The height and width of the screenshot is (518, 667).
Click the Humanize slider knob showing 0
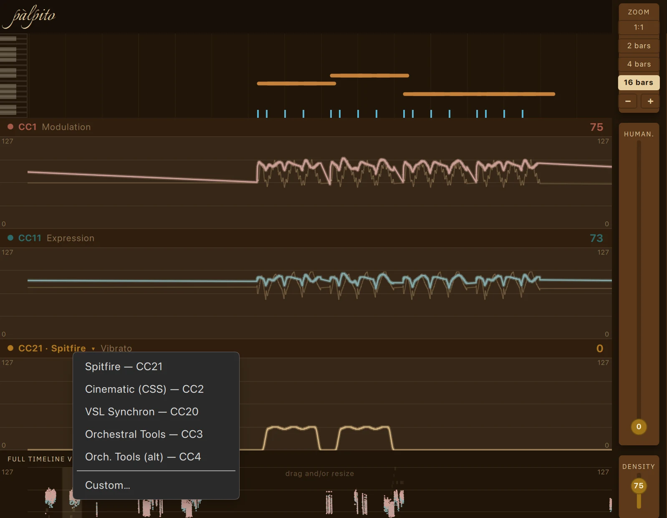[639, 427]
